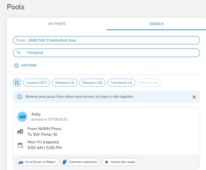The image size is (206, 170).
Task: Toggle the Transitpool (1) filter
Action: (x=121, y=82)
